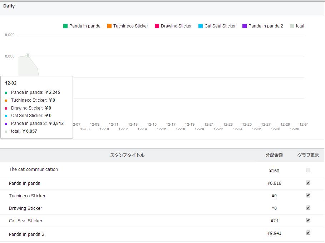Click the purple Panda in panda 2 swatch
325x243 pixels.
point(245,26)
